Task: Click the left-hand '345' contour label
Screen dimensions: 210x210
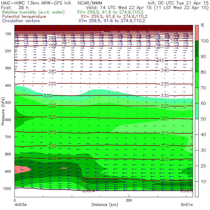Action: click(x=52, y=60)
